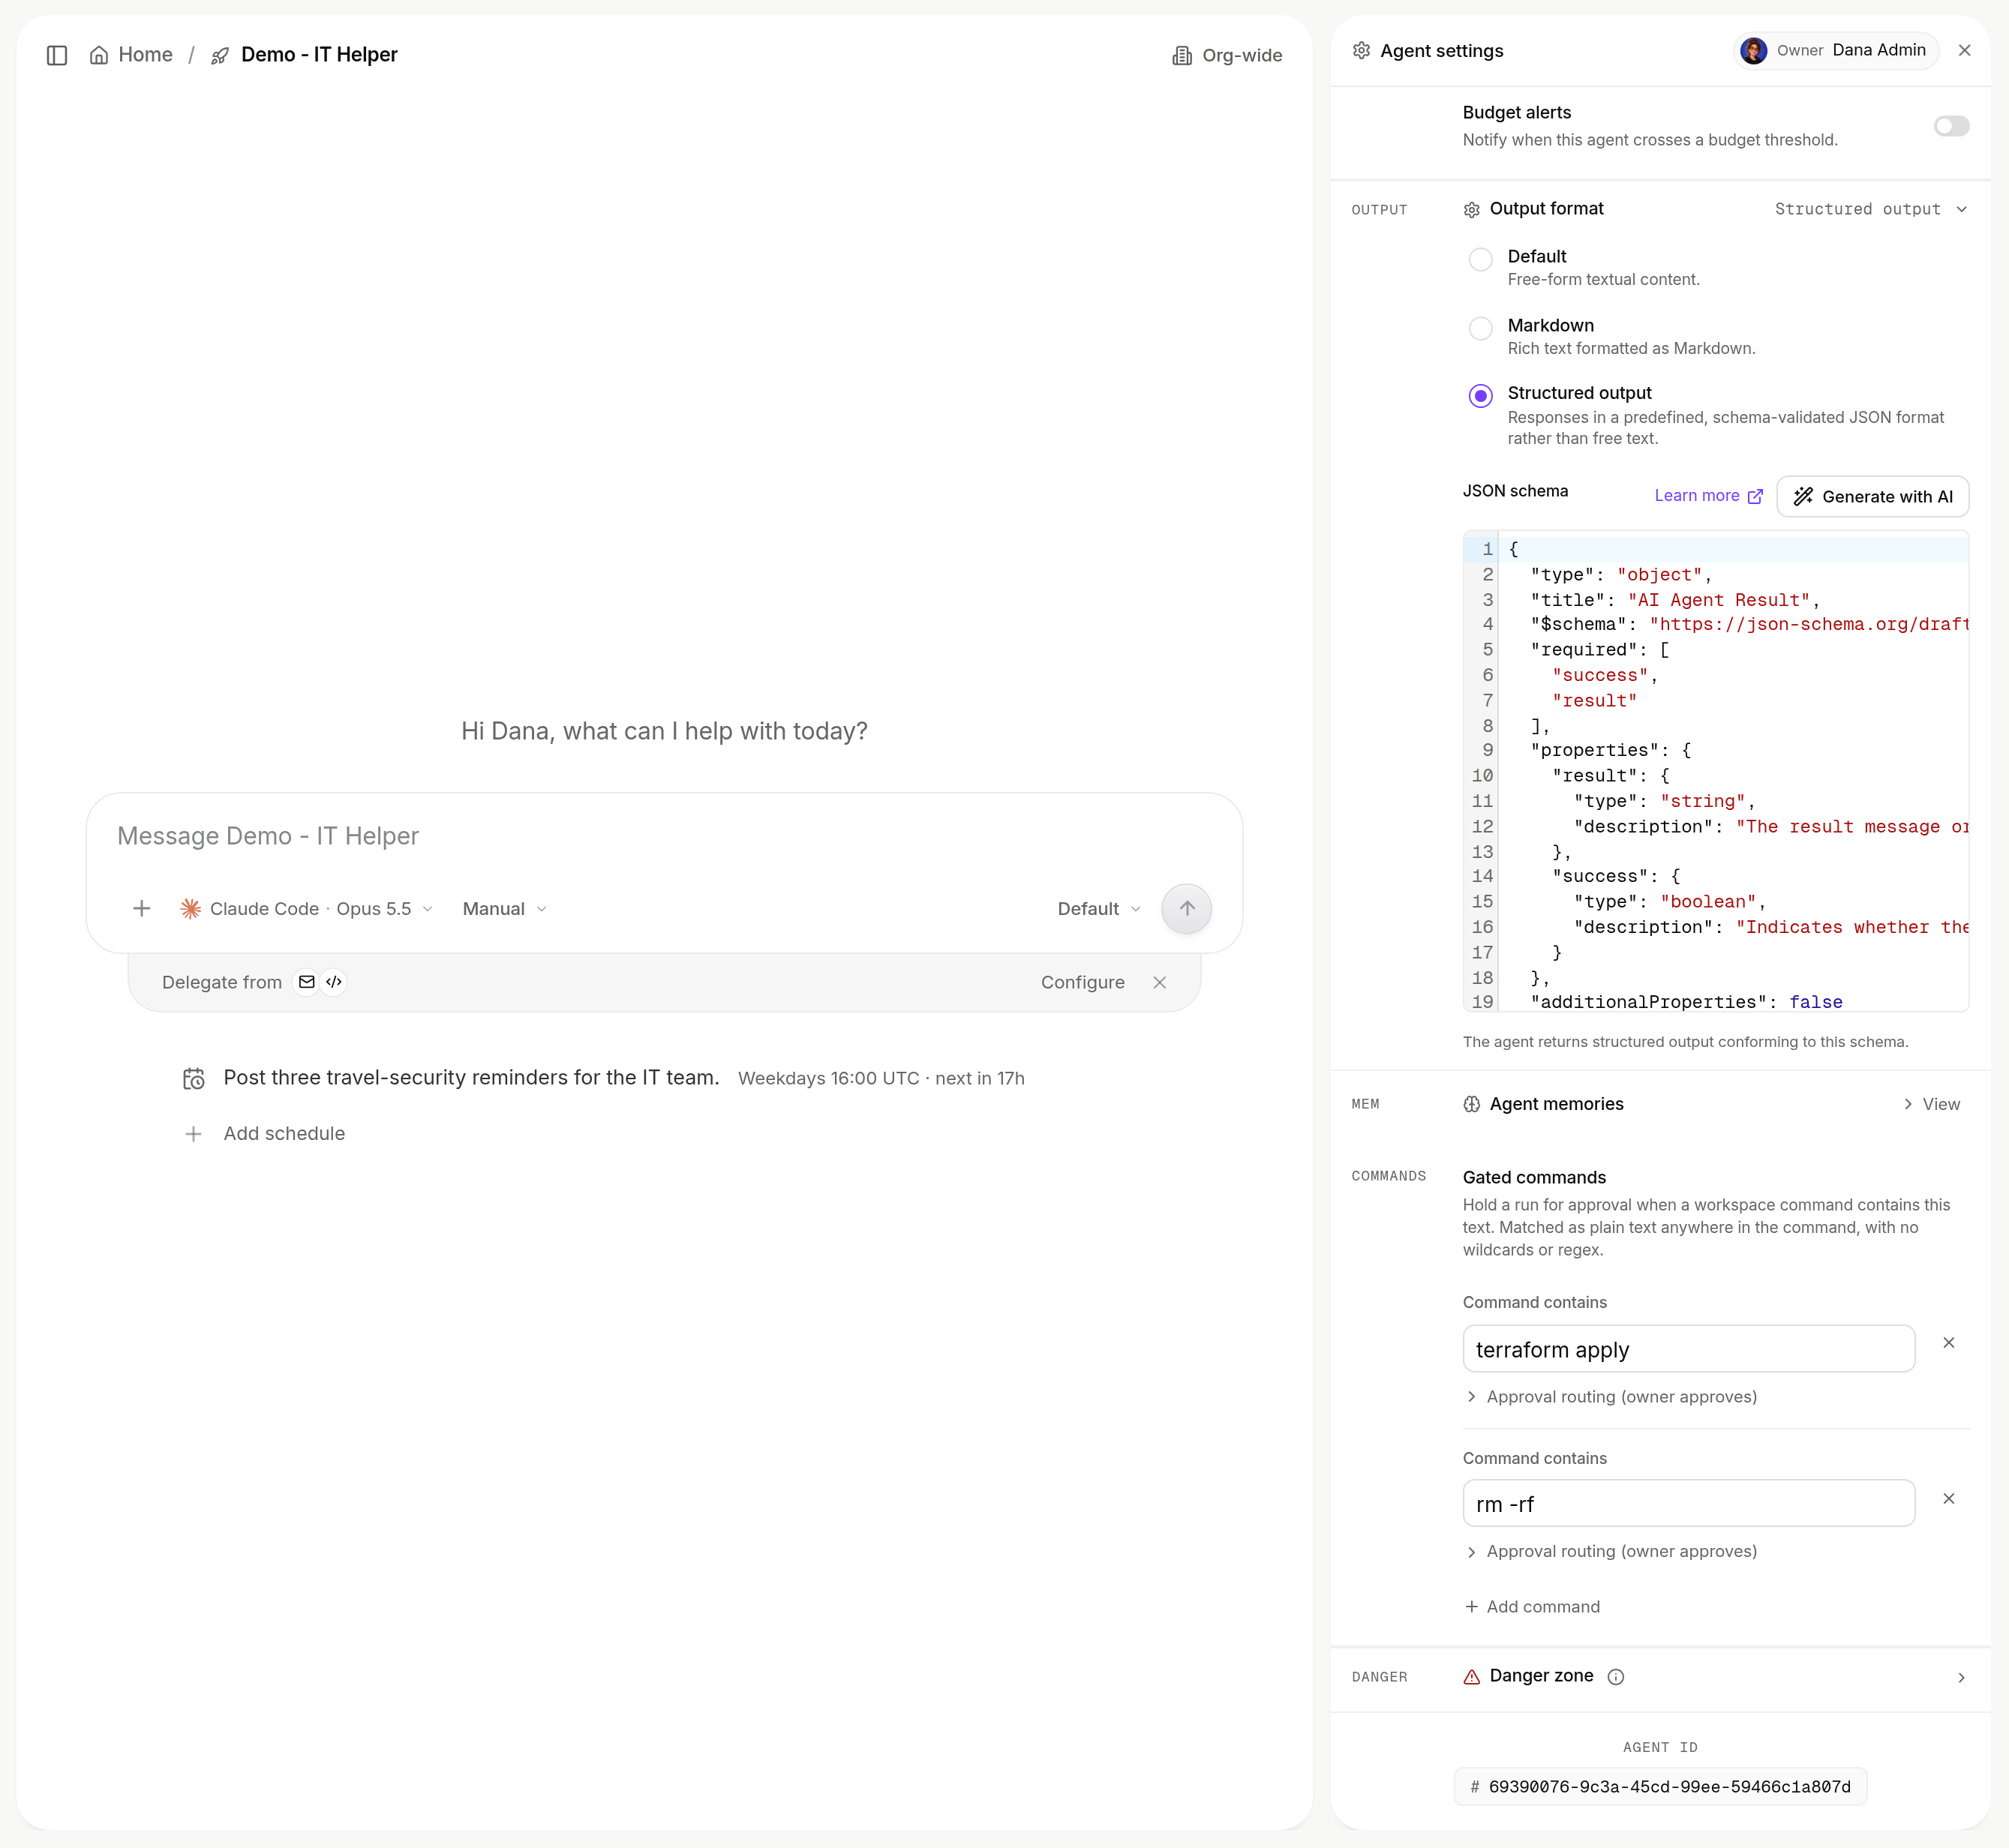
Task: Expand Approval routing under rm -rf
Action: coord(1611,1551)
